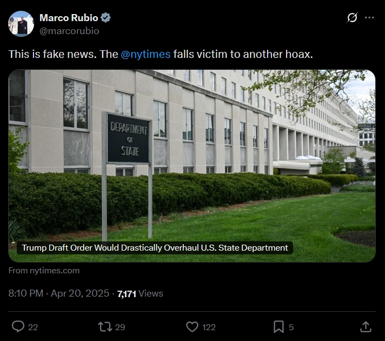
Task: Click the blue verified badge
Action: click(106, 18)
